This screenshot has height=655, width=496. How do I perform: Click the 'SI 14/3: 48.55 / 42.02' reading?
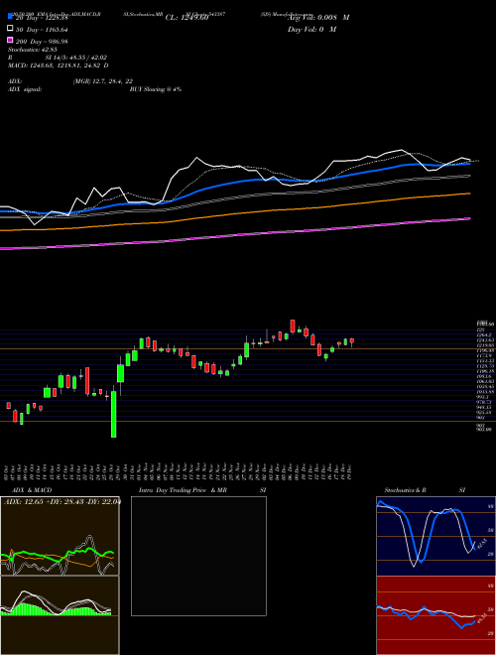(78, 58)
